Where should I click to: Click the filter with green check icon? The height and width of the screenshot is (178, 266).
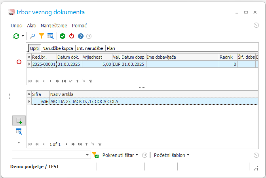95,155
